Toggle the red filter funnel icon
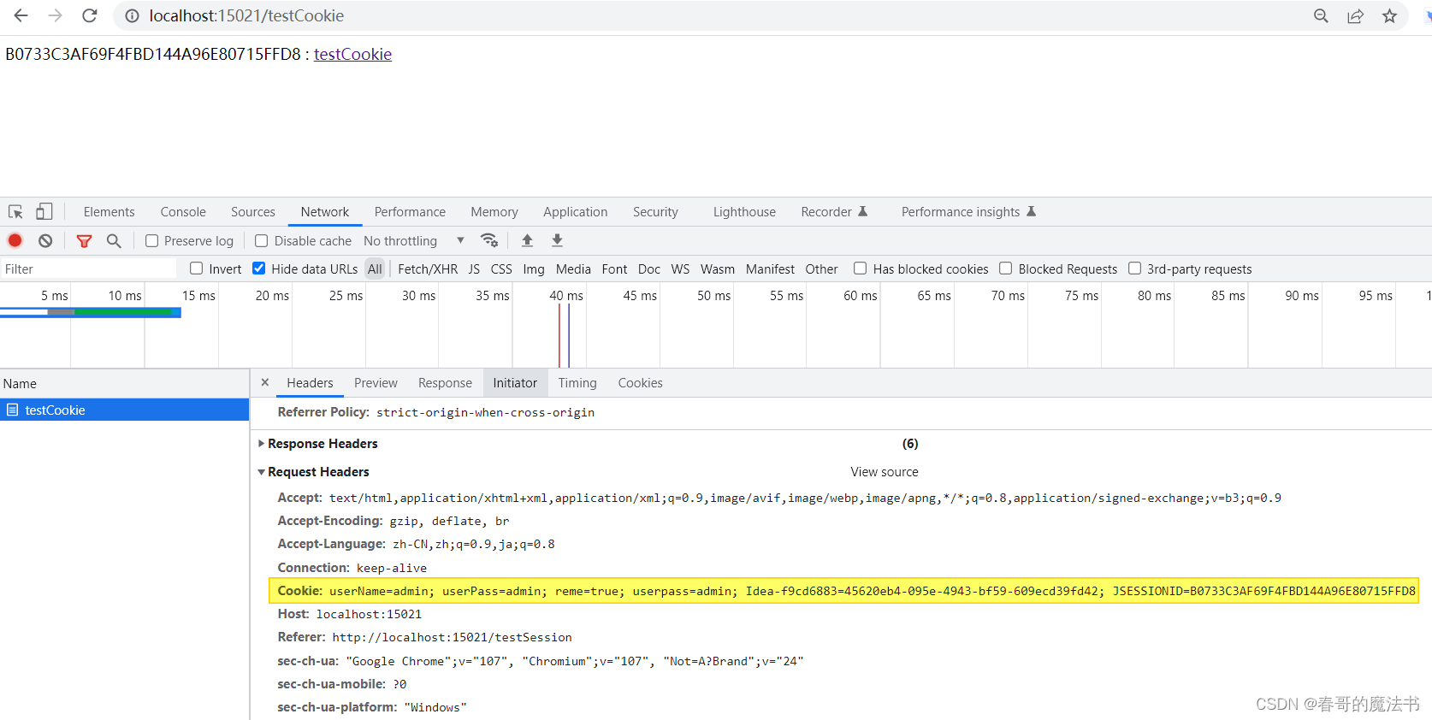Viewport: 1432px width, 720px height. click(x=84, y=241)
